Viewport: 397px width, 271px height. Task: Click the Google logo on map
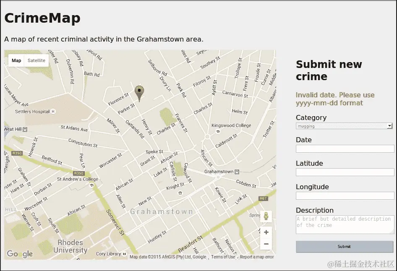20,253
